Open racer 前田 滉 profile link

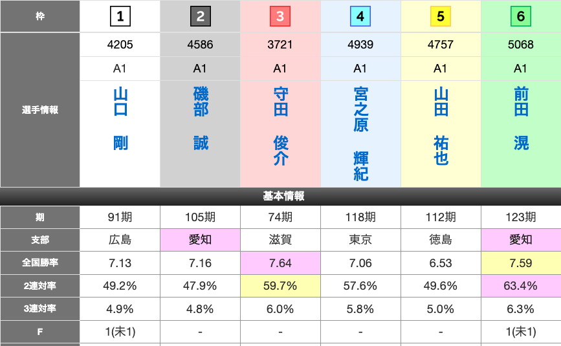[x=521, y=120]
